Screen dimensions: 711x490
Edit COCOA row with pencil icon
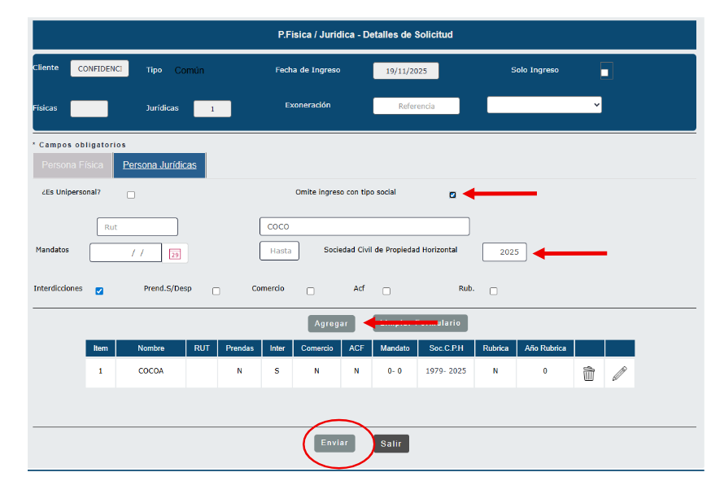coord(619,374)
